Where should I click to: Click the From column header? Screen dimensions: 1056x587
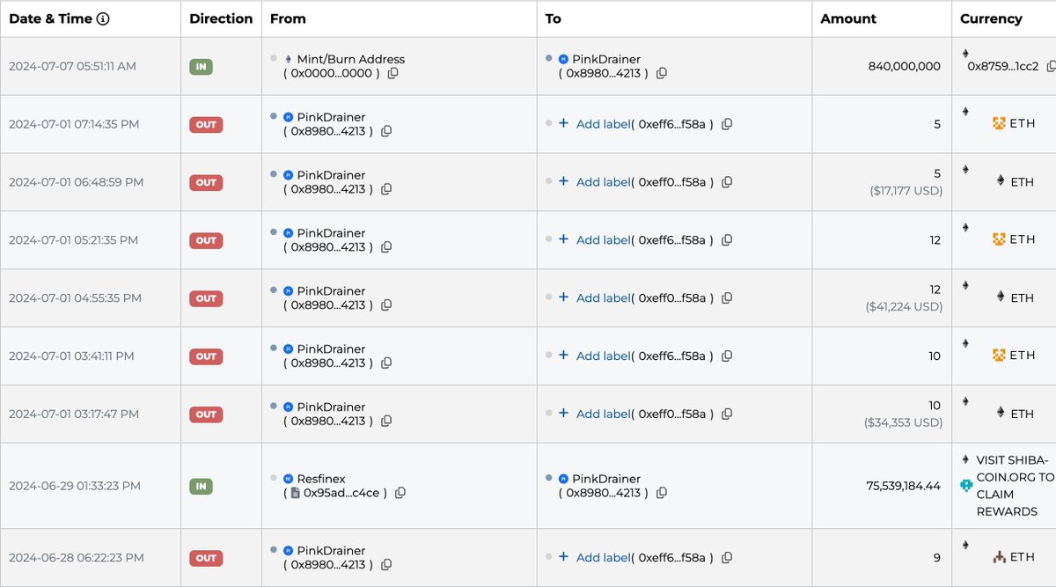click(x=288, y=18)
